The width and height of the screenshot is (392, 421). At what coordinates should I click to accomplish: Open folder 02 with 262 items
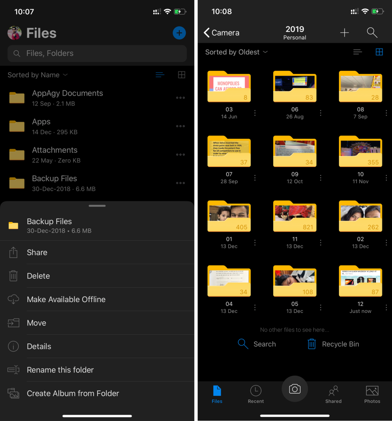click(x=360, y=216)
